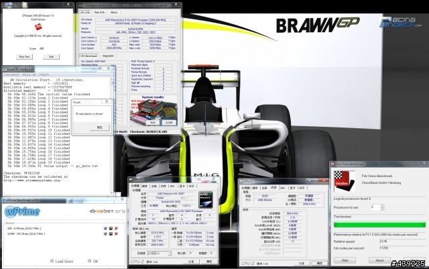Screen dimensions: 429x269
Task: Confirm the PI calculation done dialog
Action: click(100, 127)
